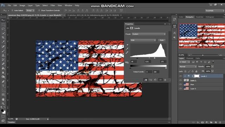This screenshot has height=127, width=225.
Task: Create a new layer from the Layers panel
Action: (x=216, y=122)
